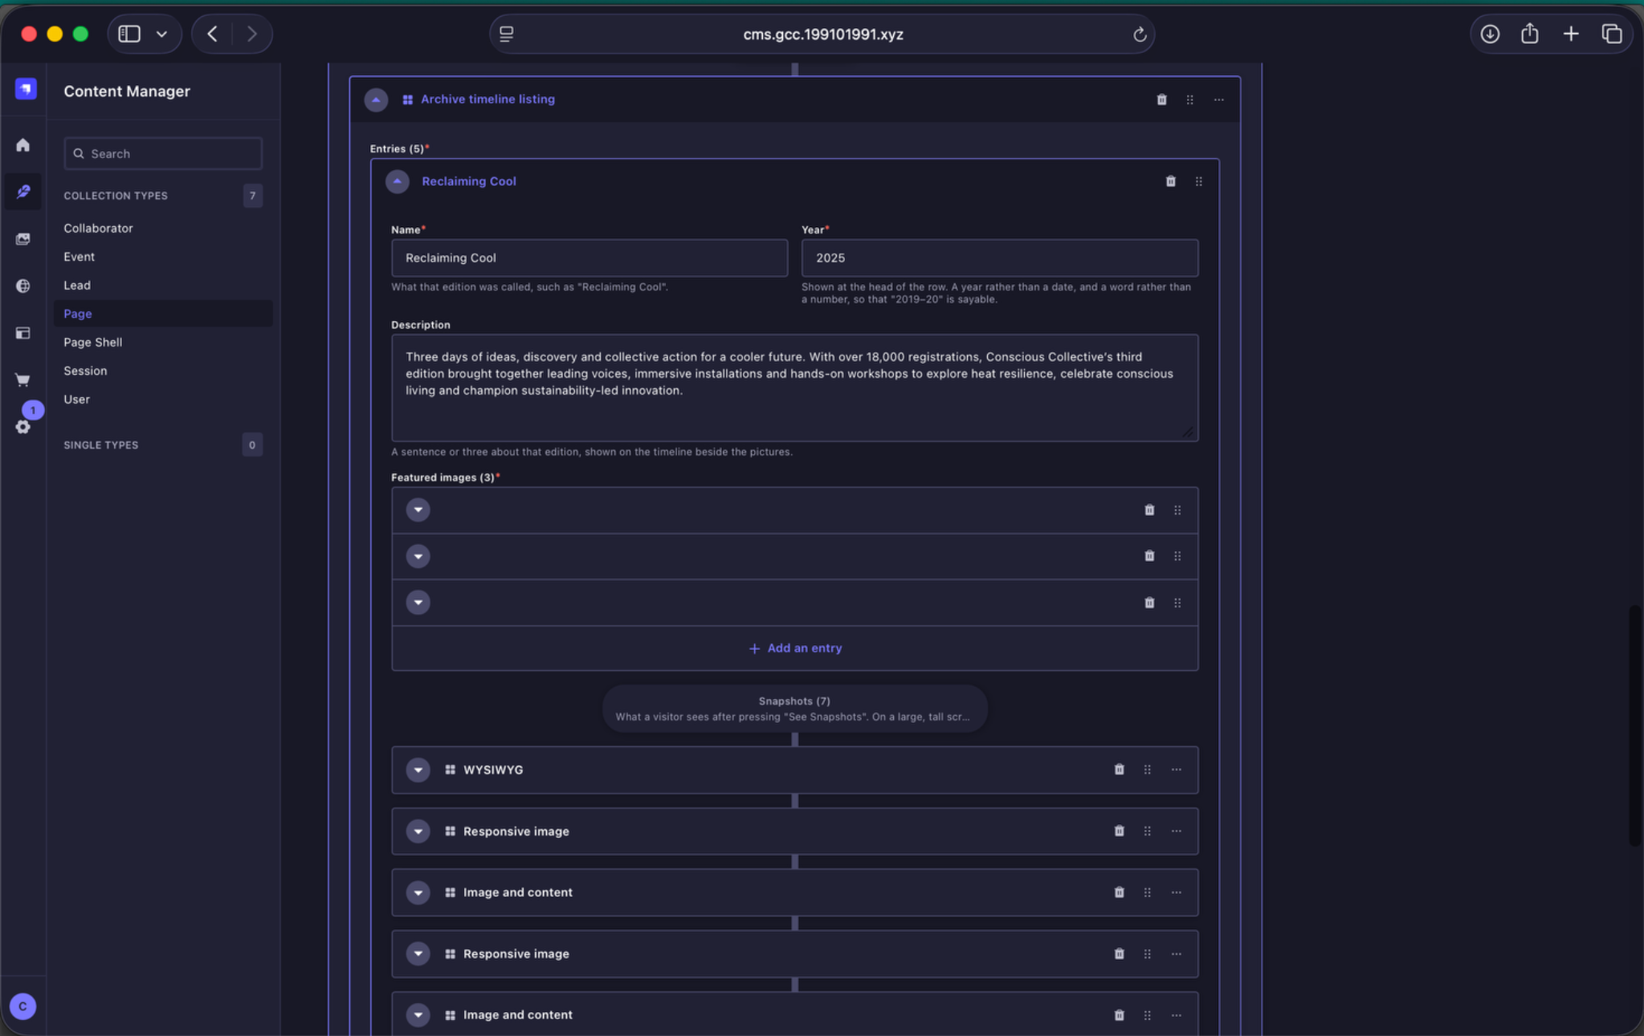Click the Name field containing Reclaiming Cool

click(589, 258)
